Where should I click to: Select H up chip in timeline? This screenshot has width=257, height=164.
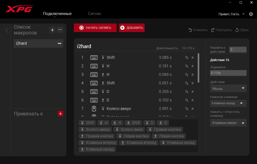click(117, 123)
